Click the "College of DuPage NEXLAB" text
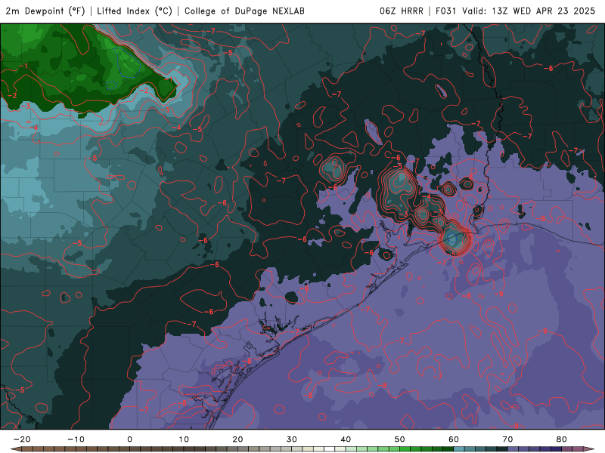The height and width of the screenshot is (453, 605). tap(244, 11)
